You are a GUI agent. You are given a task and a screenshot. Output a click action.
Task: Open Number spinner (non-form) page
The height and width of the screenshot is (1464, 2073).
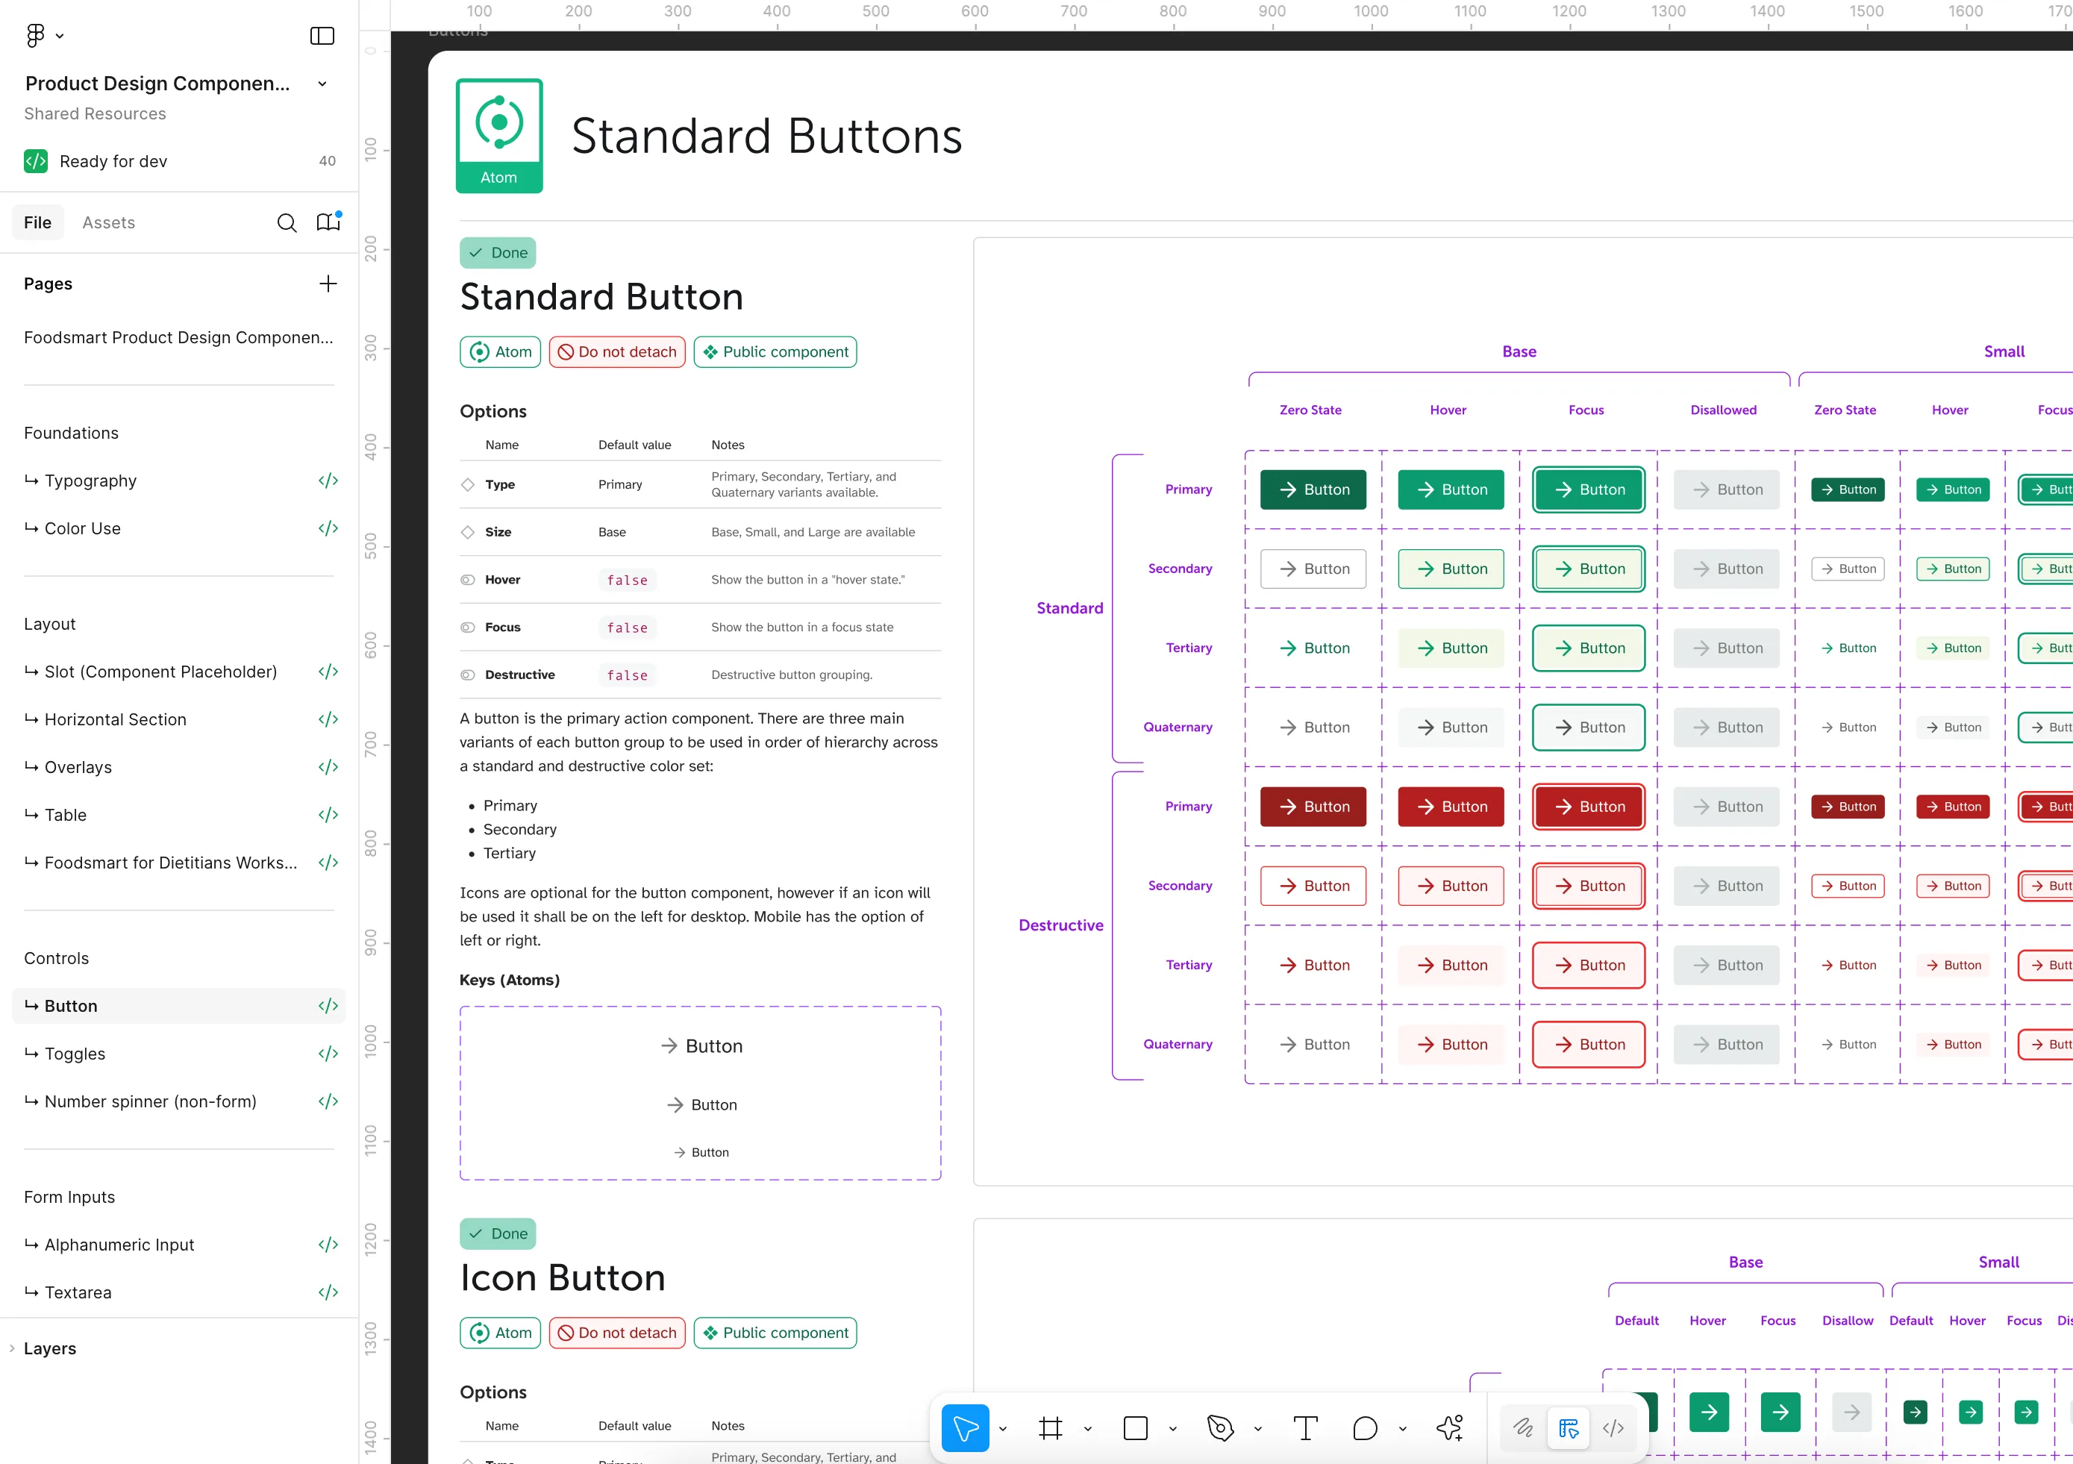pyautogui.click(x=179, y=1102)
